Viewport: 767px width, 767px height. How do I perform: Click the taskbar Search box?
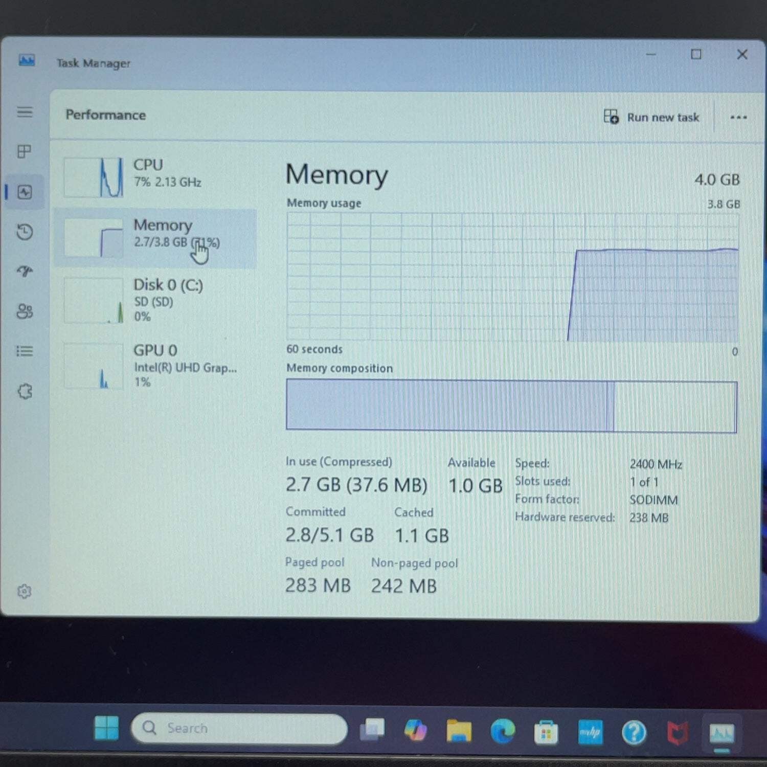click(x=239, y=728)
